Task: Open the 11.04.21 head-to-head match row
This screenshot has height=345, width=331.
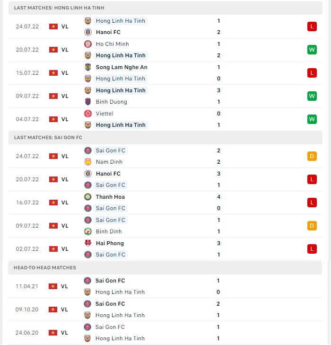Action: [165, 286]
